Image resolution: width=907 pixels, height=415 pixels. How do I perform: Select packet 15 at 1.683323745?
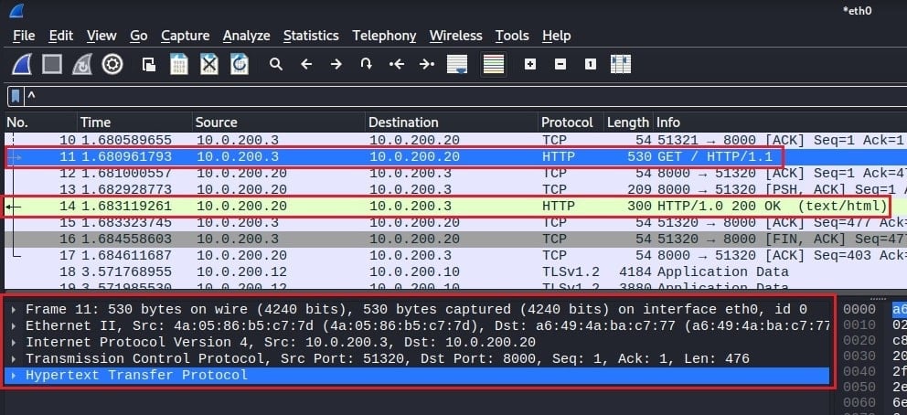456,222
